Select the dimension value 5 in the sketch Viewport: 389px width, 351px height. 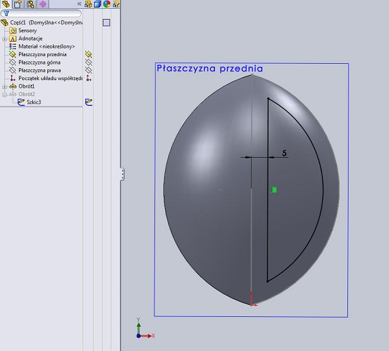pyautogui.click(x=284, y=153)
